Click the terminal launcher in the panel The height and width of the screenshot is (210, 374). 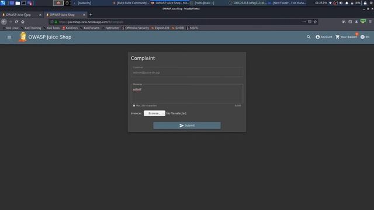click(23, 3)
